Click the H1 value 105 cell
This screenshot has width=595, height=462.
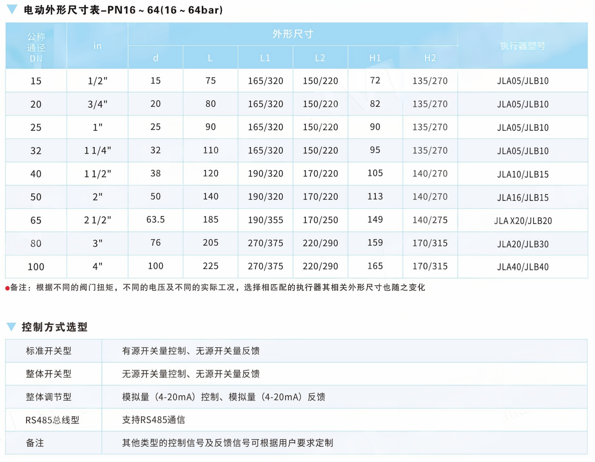tap(375, 174)
